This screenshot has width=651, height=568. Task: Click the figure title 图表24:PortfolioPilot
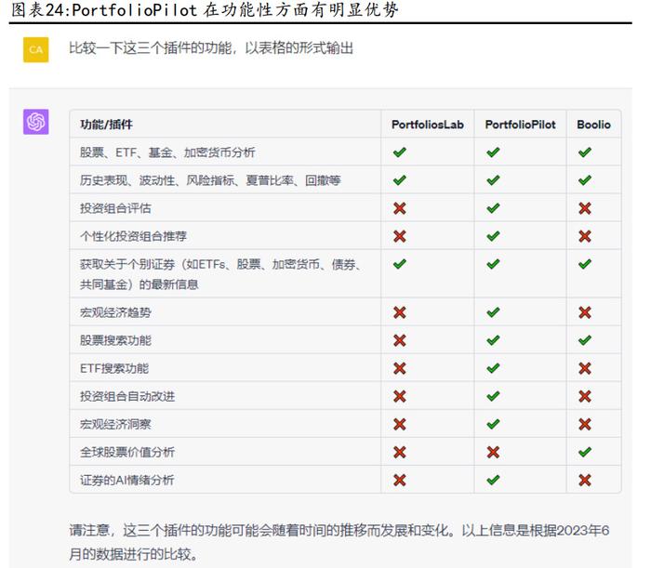205,9
